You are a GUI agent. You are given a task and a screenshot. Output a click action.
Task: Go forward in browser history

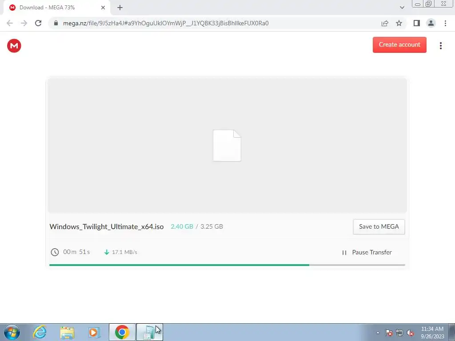pos(24,23)
